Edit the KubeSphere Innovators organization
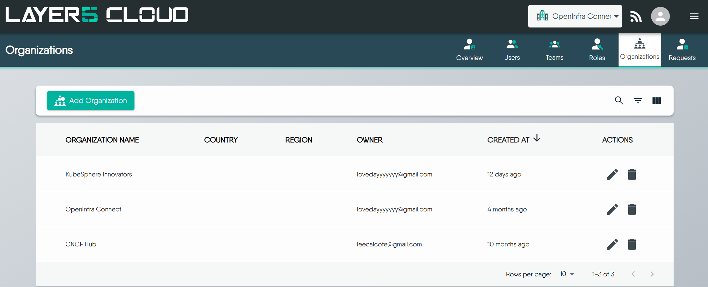Image resolution: width=708 pixels, height=287 pixels. pos(612,175)
